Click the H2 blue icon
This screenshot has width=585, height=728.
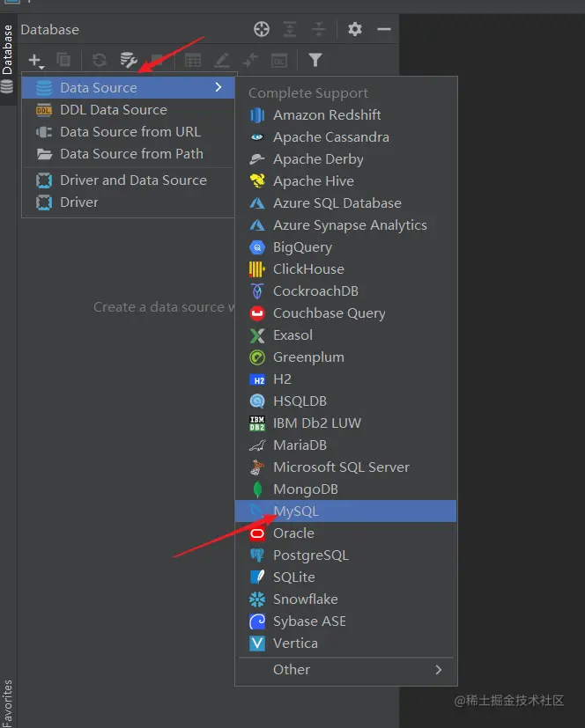[x=257, y=379]
